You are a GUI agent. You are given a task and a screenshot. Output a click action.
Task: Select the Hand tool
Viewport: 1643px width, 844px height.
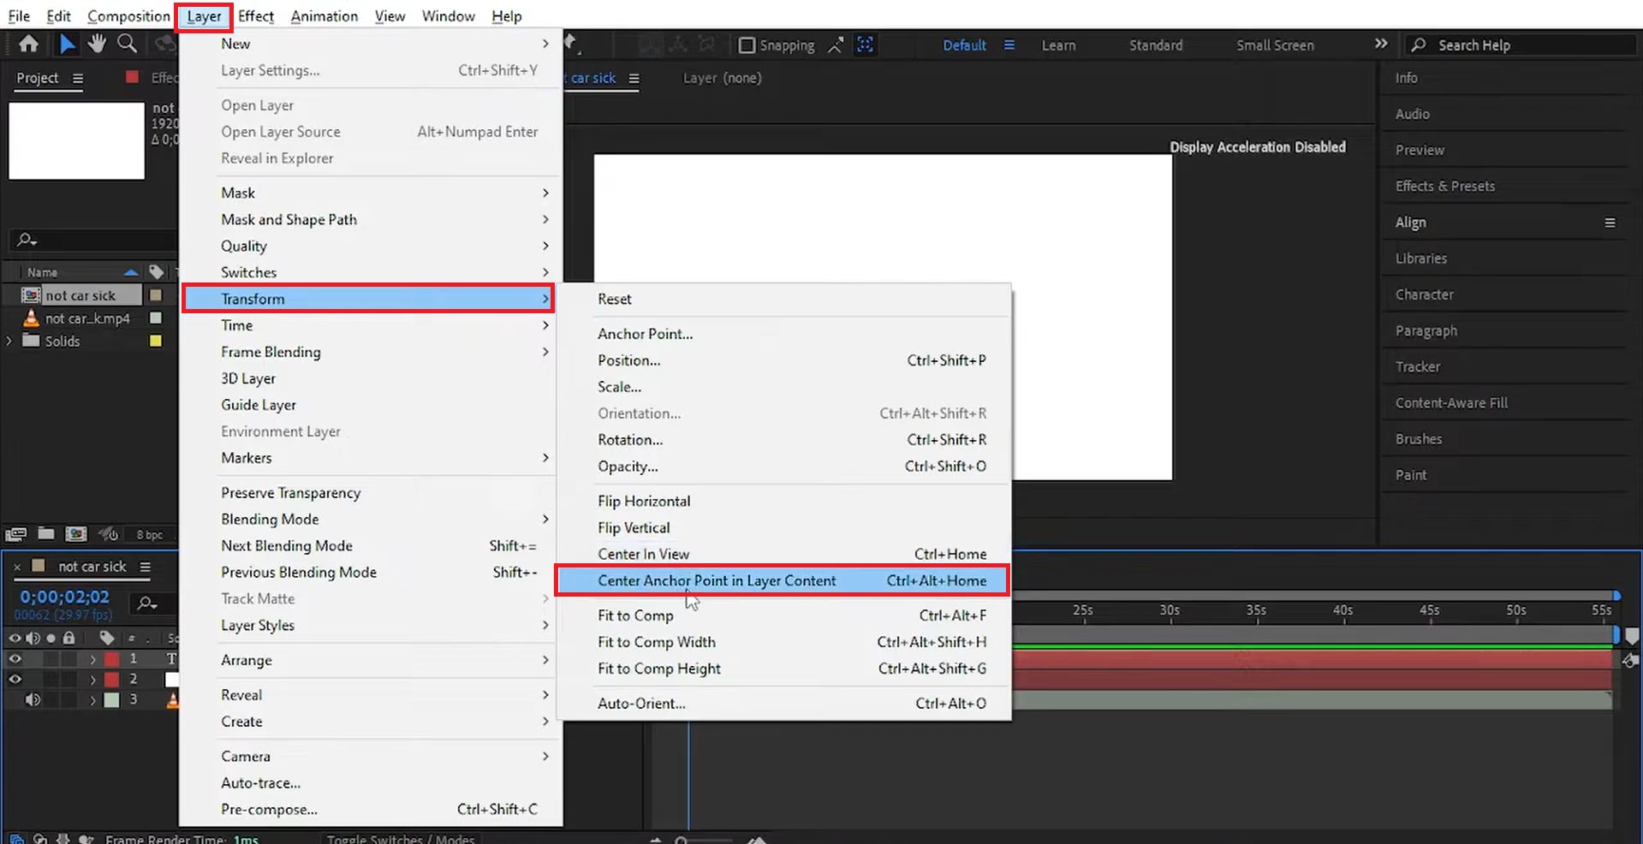click(97, 44)
